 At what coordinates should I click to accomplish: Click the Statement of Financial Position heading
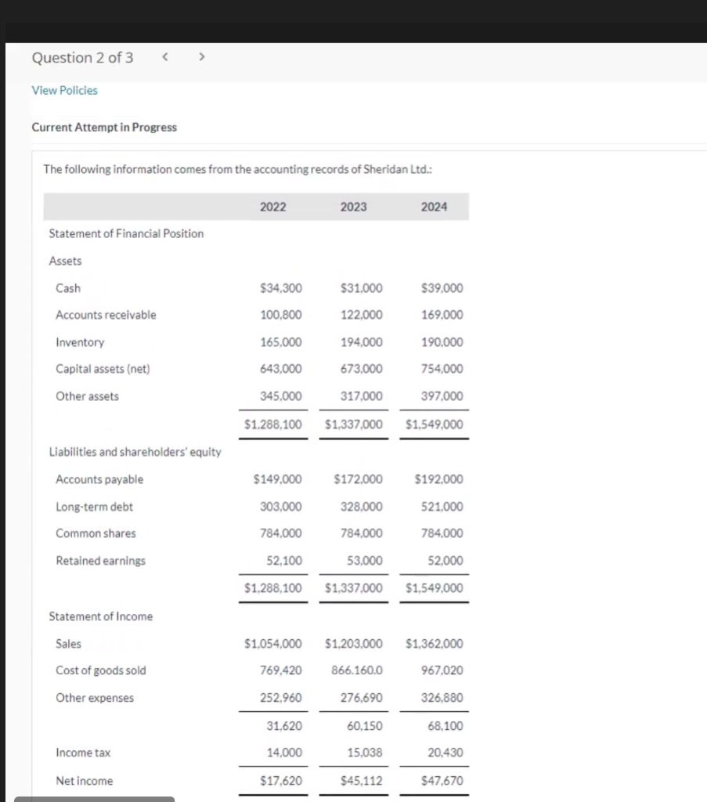126,233
